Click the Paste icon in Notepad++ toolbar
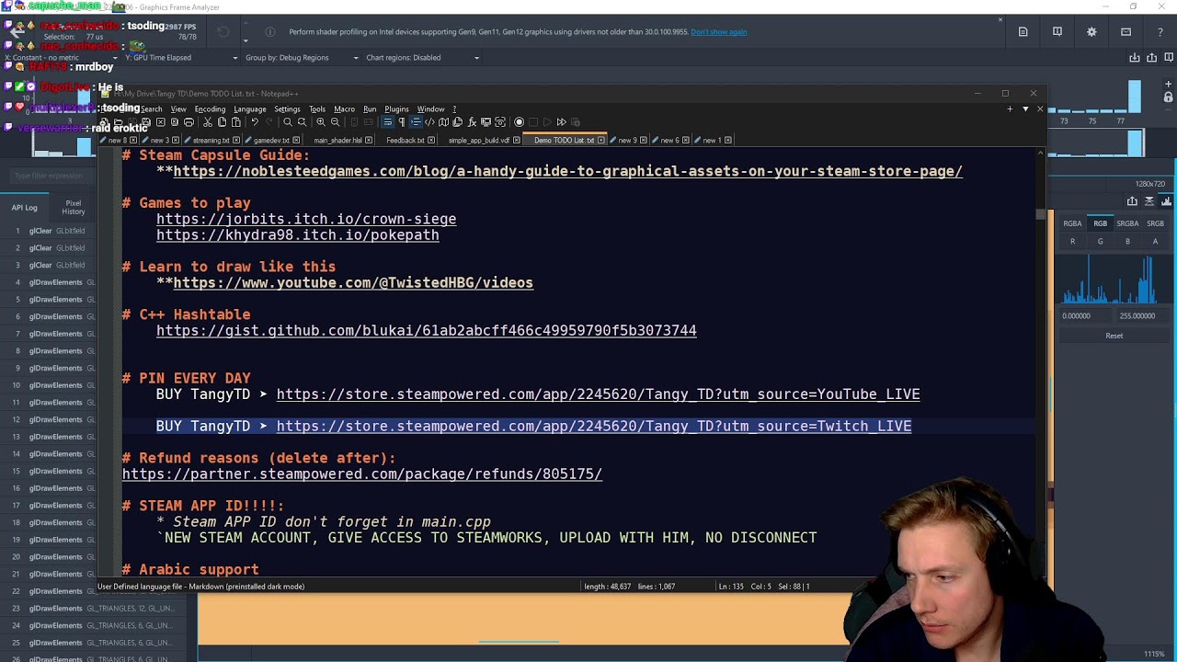Image resolution: width=1177 pixels, height=662 pixels. pyautogui.click(x=235, y=122)
